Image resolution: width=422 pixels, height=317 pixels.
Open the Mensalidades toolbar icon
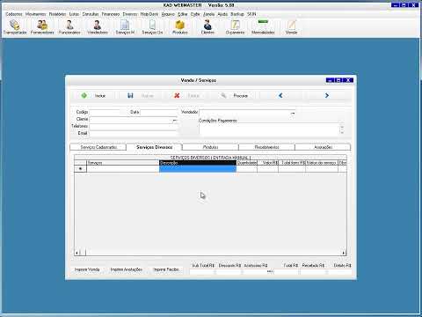pos(263,27)
